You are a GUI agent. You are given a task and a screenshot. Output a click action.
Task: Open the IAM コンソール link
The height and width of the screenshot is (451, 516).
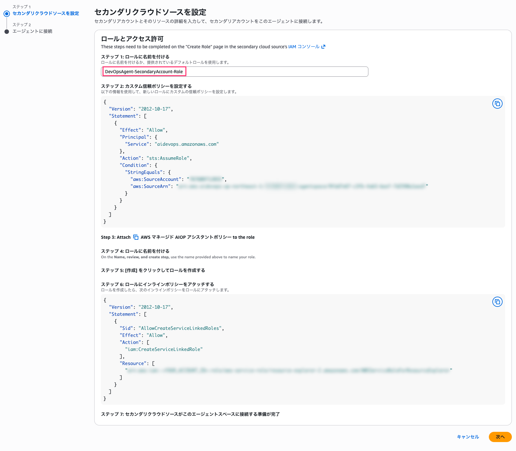tap(304, 47)
